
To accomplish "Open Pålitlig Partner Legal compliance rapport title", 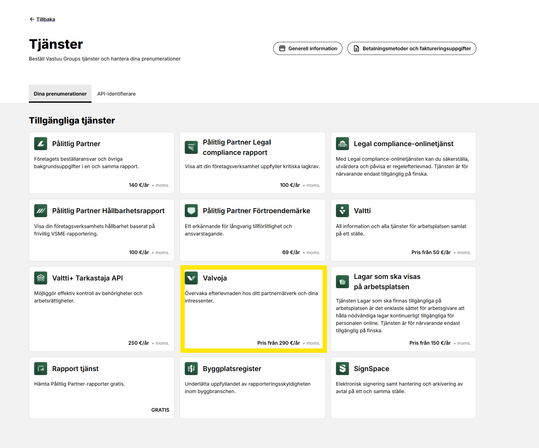I will (x=237, y=147).
